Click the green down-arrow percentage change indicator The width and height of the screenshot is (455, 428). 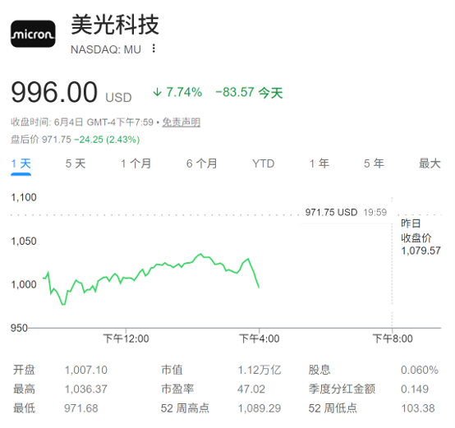[x=177, y=92]
